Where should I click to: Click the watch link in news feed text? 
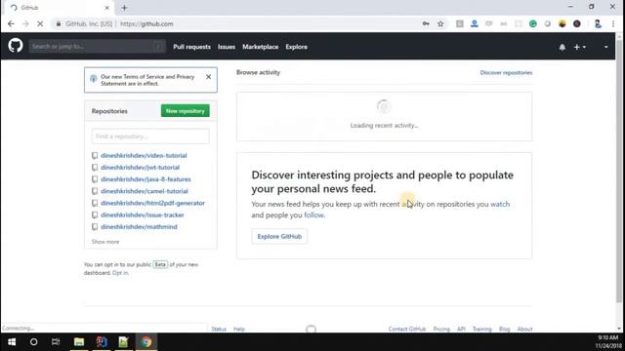500,204
